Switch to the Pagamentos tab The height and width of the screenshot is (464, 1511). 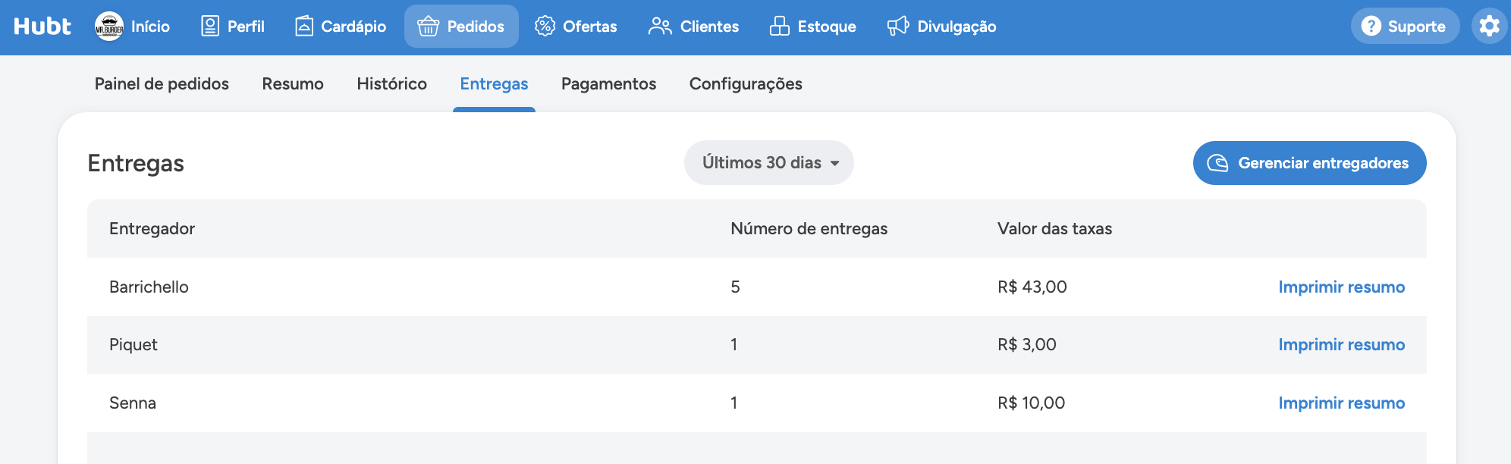click(x=608, y=83)
